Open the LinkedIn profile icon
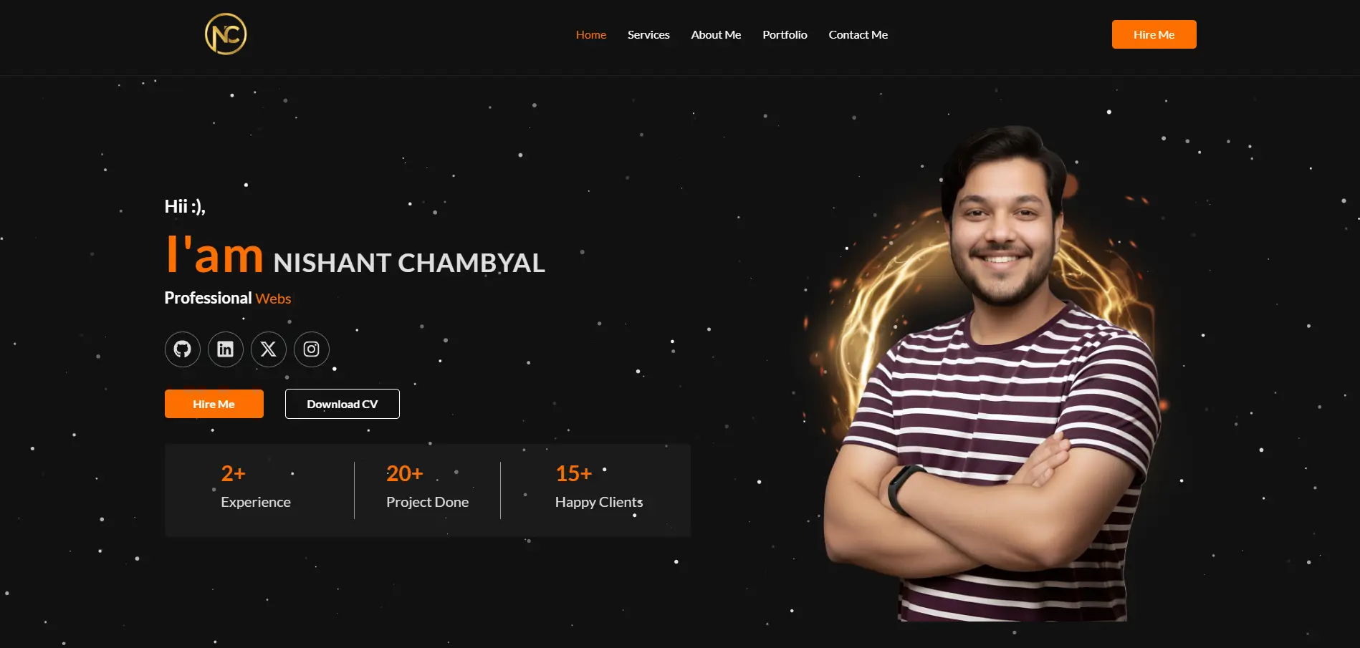Screen dimensions: 1360x648 point(226,349)
